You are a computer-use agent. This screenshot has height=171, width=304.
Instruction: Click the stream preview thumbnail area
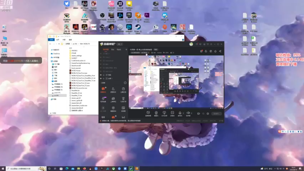click(x=176, y=82)
